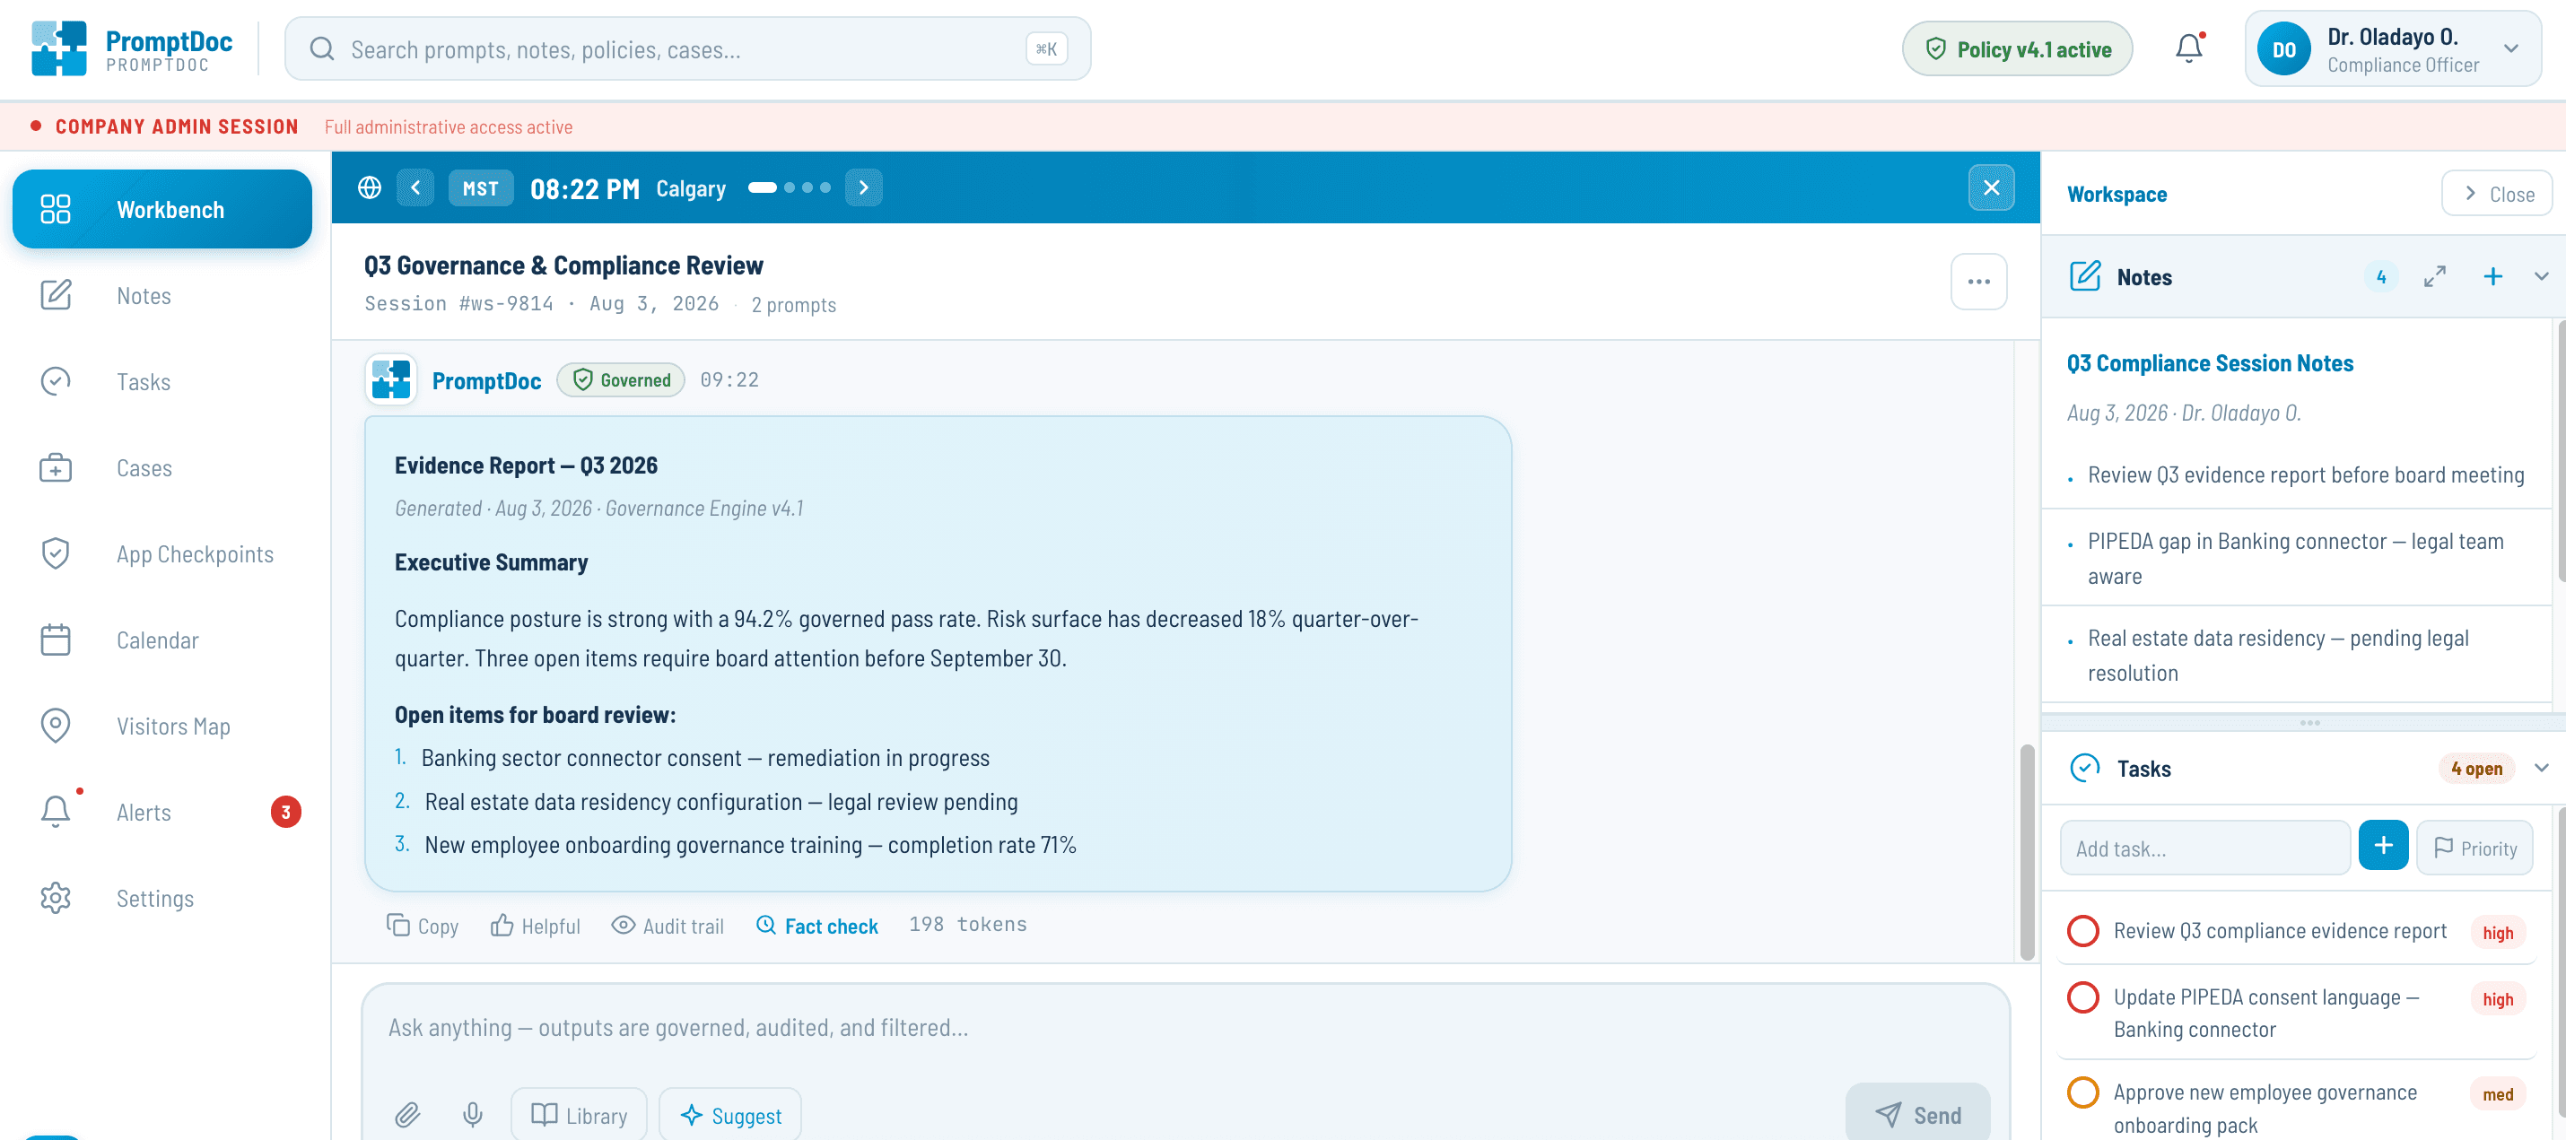
Task: Click the Tasks check-circle icon in Workspace
Action: point(2085,768)
